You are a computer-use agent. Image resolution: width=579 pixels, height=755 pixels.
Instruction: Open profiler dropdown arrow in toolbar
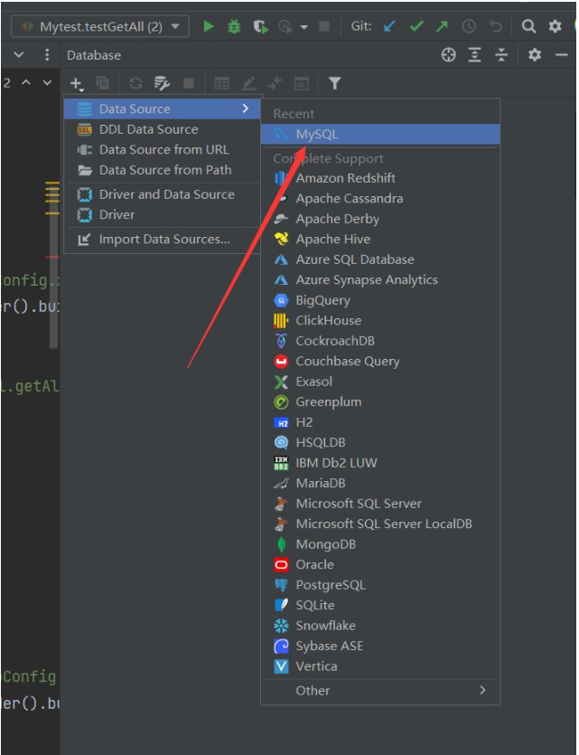coord(304,27)
